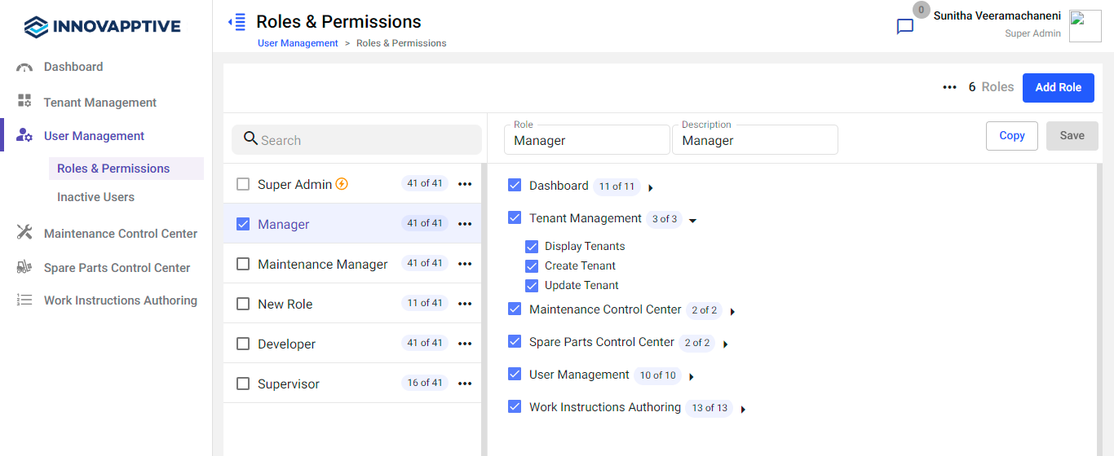Click the chat messages icon in header
This screenshot has height=456, width=1114.
(x=904, y=27)
